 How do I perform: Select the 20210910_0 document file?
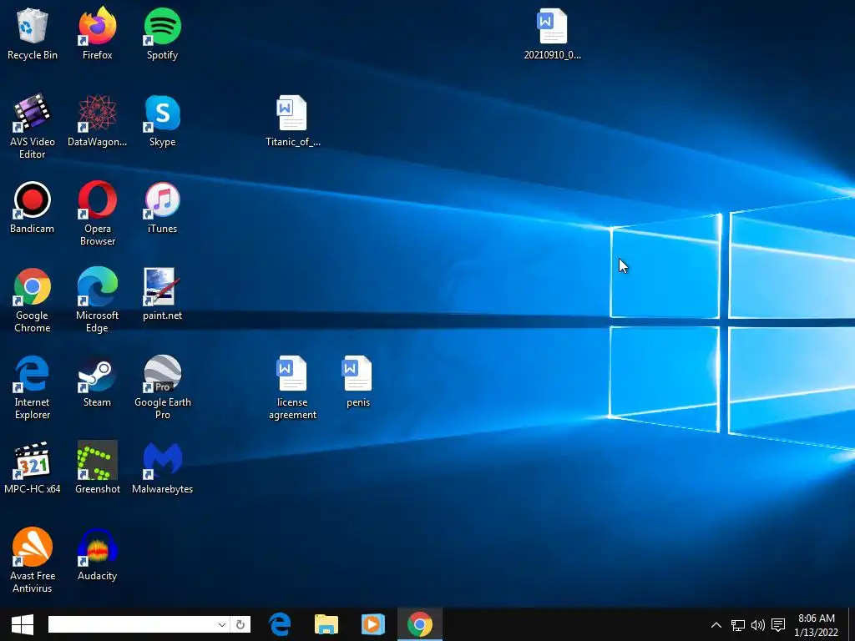[553, 34]
